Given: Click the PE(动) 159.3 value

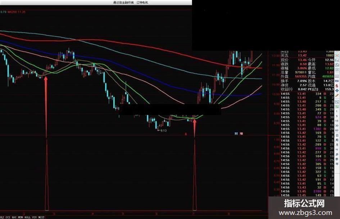Looking at the screenshot, I should [329, 89].
